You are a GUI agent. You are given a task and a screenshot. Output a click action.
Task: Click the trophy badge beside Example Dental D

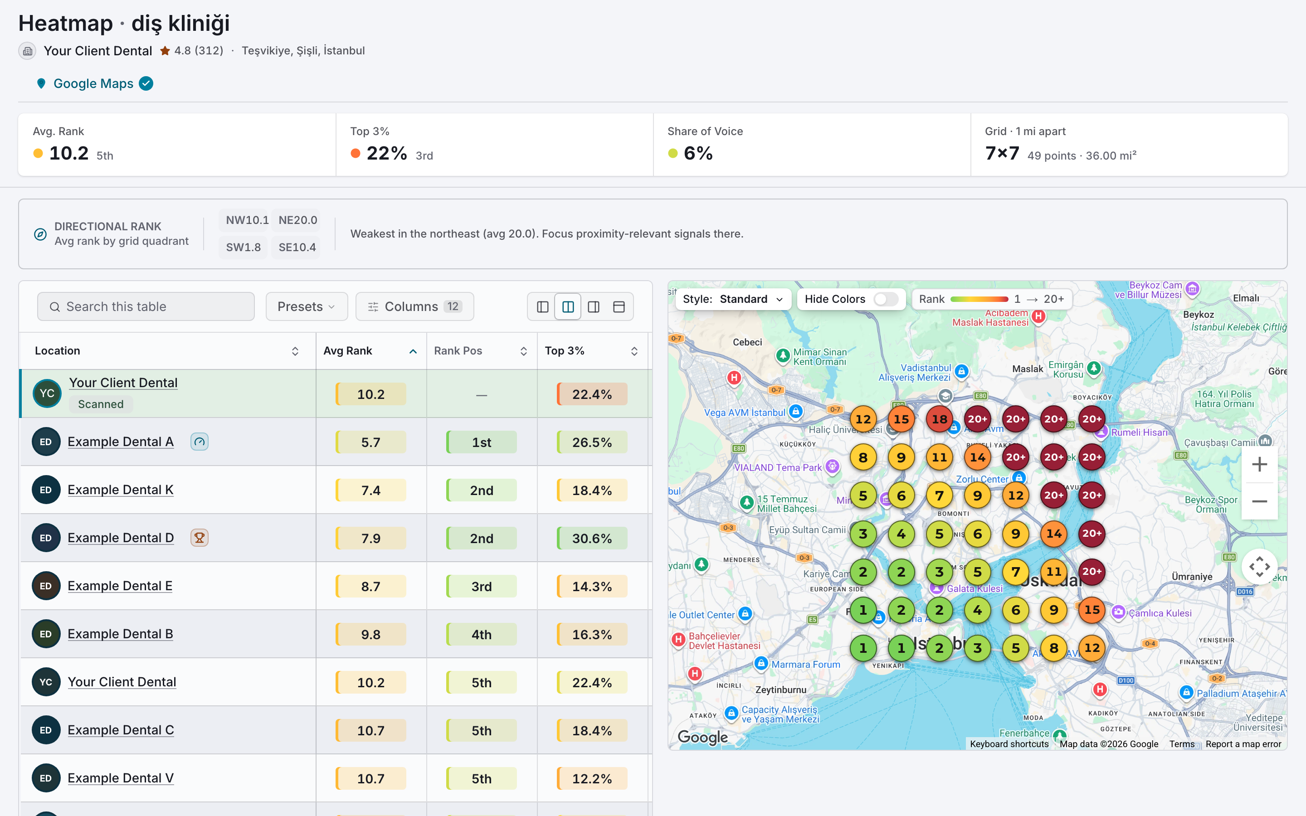(199, 538)
